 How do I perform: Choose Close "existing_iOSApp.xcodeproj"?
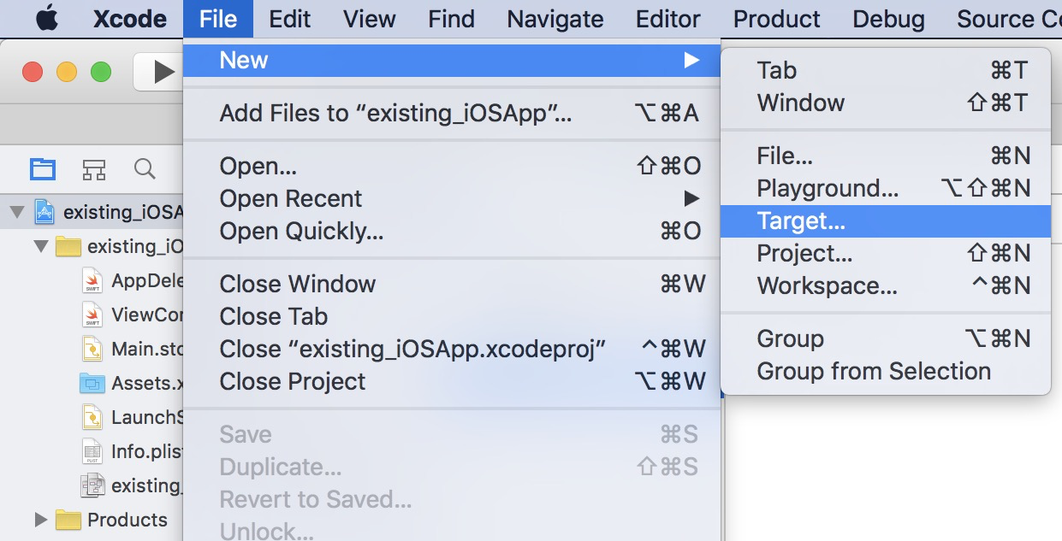452,349
